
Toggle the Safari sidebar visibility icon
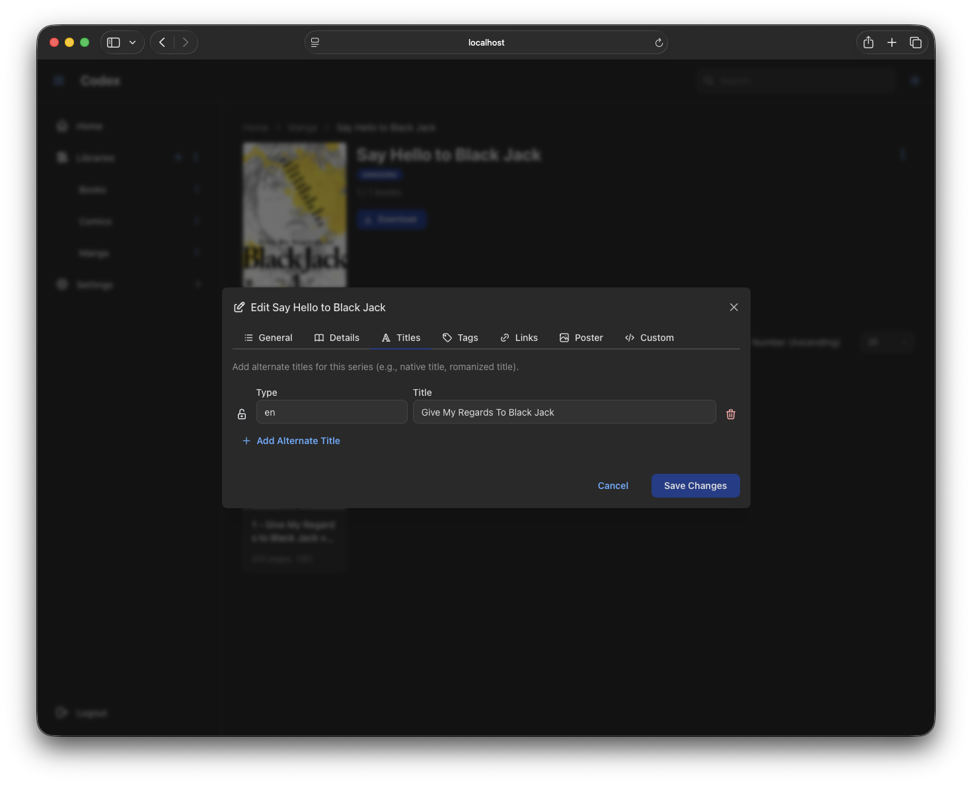pos(112,42)
